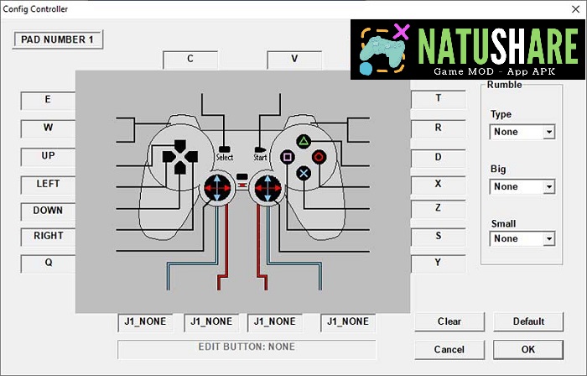587x376 pixels.
Task: Click the Cancel button
Action: 449,350
